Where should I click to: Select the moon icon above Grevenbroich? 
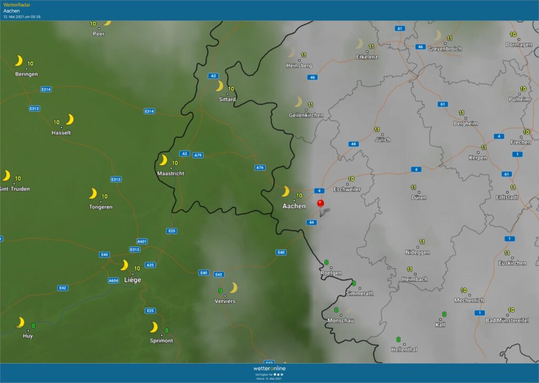(437, 35)
